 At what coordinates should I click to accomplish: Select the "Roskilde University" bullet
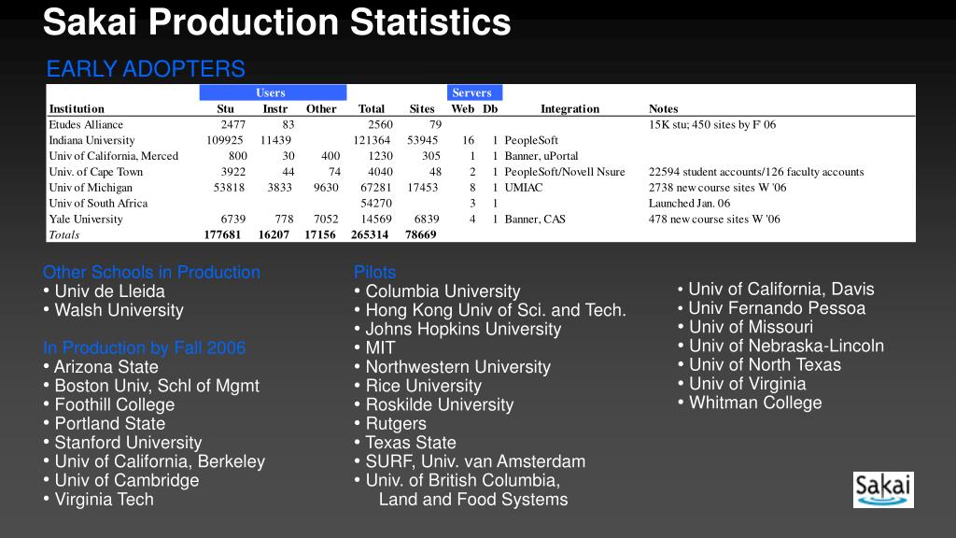434,405
